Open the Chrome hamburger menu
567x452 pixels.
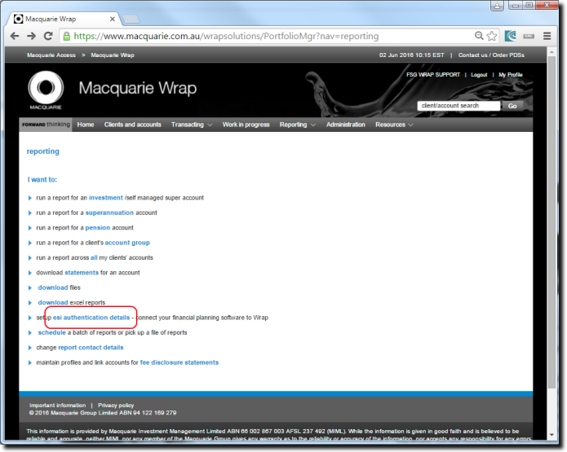pyautogui.click(x=547, y=36)
